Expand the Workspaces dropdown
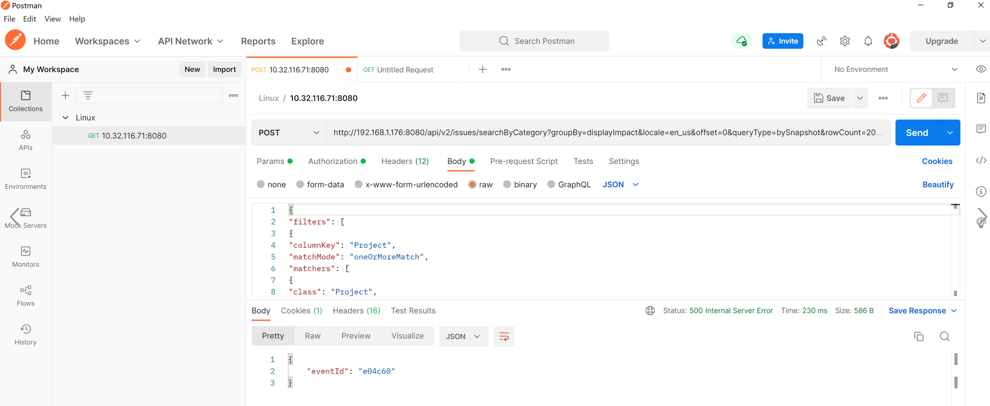990x406 pixels. 107,41
